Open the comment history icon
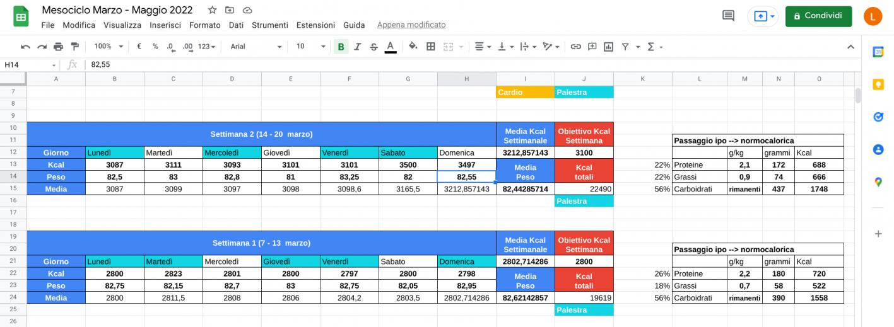The height and width of the screenshot is (327, 894). point(728,16)
